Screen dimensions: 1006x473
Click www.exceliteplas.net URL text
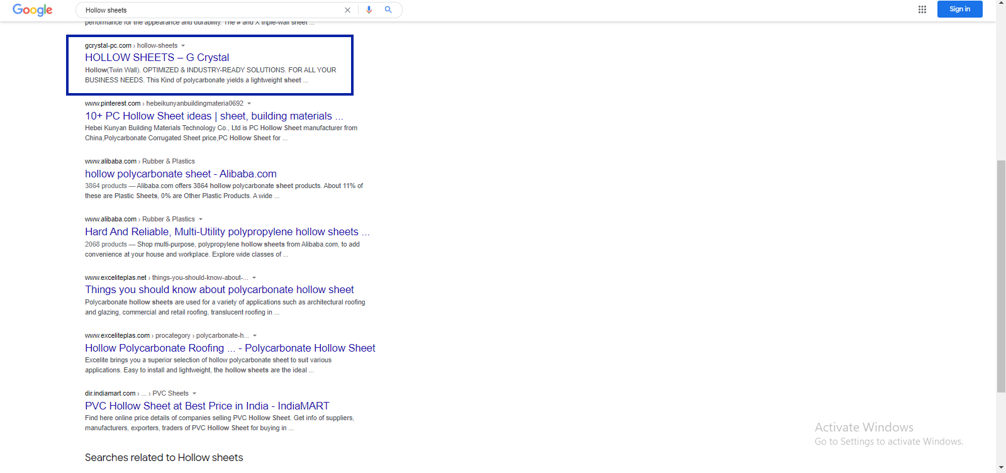click(x=116, y=277)
